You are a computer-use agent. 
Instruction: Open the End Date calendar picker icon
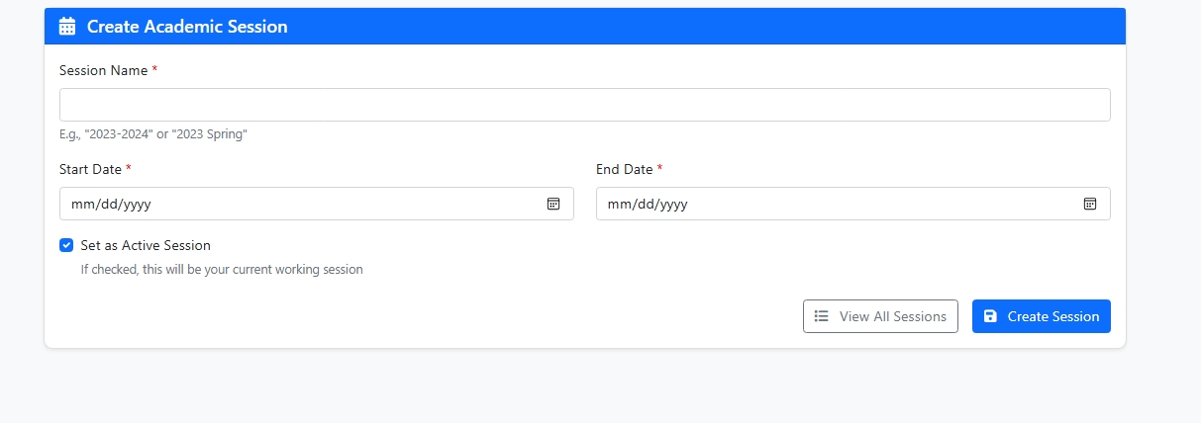point(1090,204)
